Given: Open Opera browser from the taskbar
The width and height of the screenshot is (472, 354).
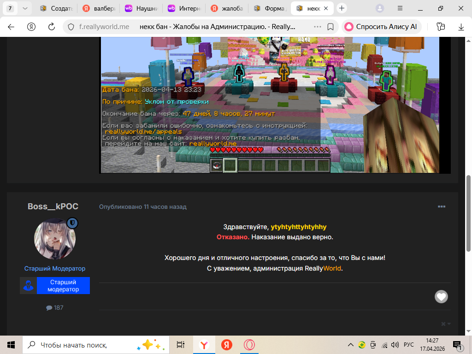Looking at the screenshot, I should (x=249, y=345).
